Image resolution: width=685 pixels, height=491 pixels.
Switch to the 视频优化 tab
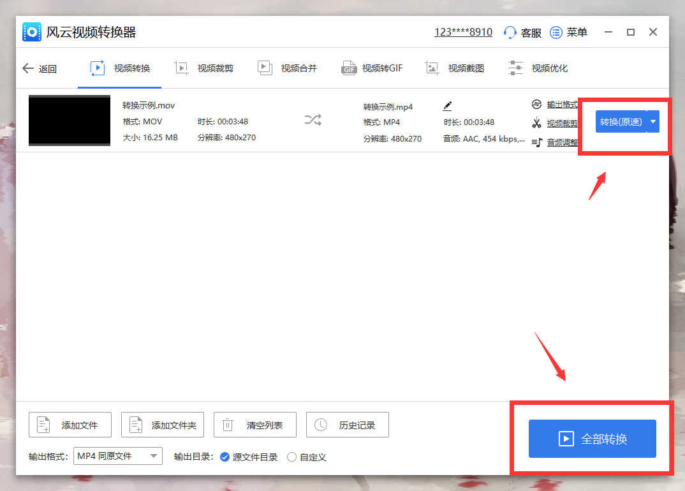pyautogui.click(x=538, y=68)
